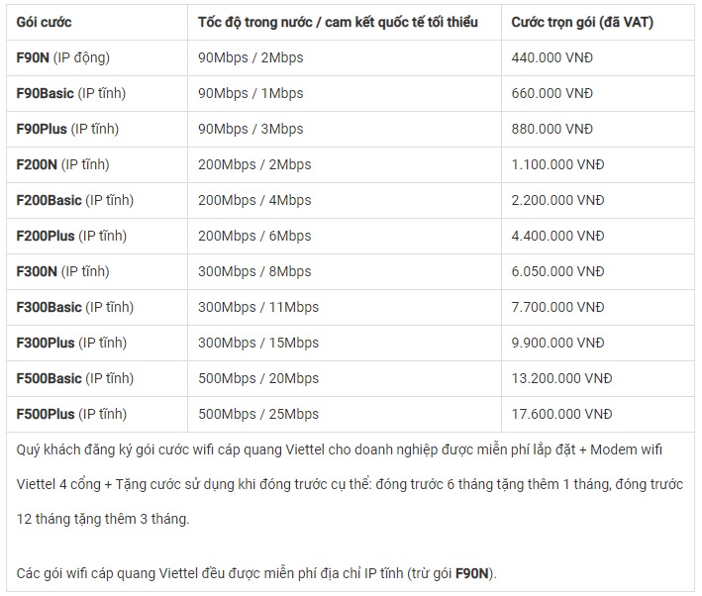
Task: Click the F300N (IP tĩnh) cell
Action: (x=97, y=271)
